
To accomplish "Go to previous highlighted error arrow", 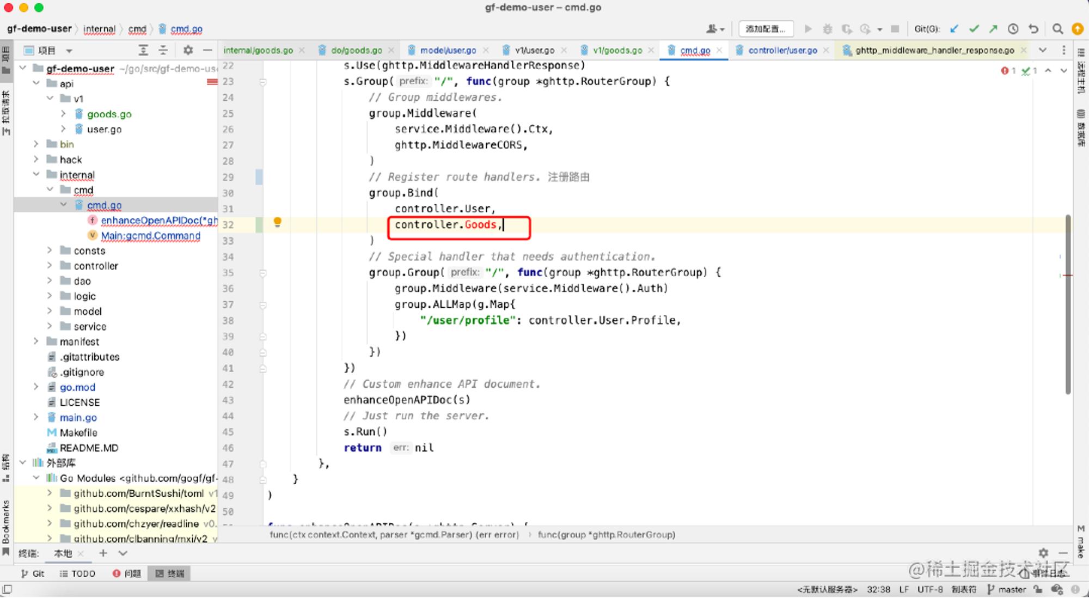I will tap(1048, 71).
